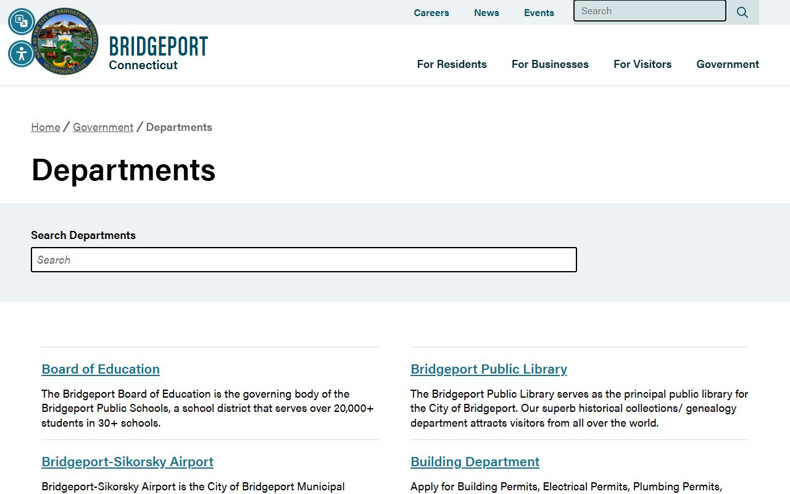Click the Departments page heading
The image size is (790, 494).
(x=123, y=169)
